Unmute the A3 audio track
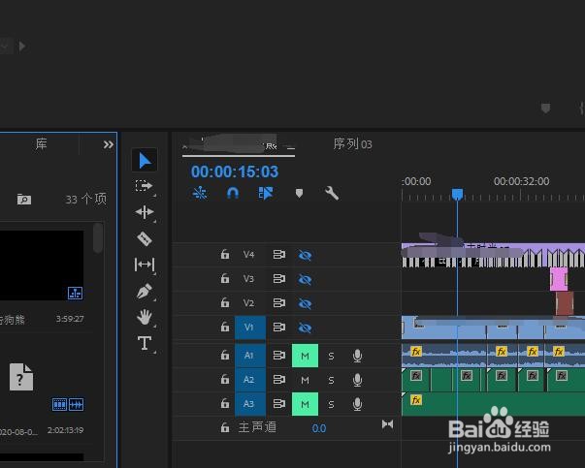 pyautogui.click(x=305, y=404)
